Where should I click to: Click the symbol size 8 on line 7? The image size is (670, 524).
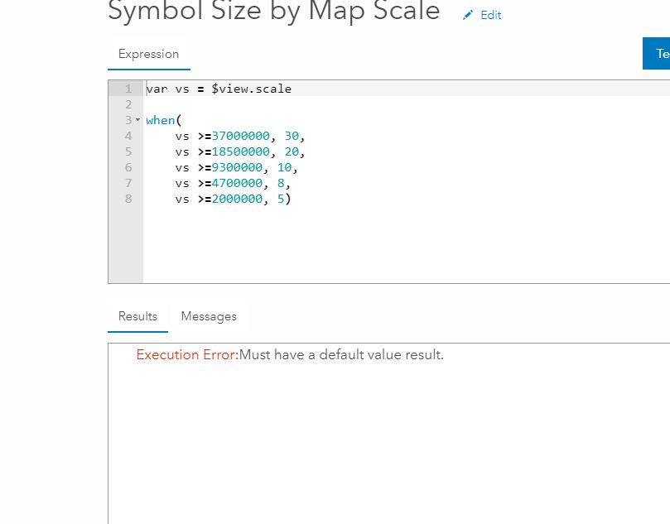pos(281,183)
